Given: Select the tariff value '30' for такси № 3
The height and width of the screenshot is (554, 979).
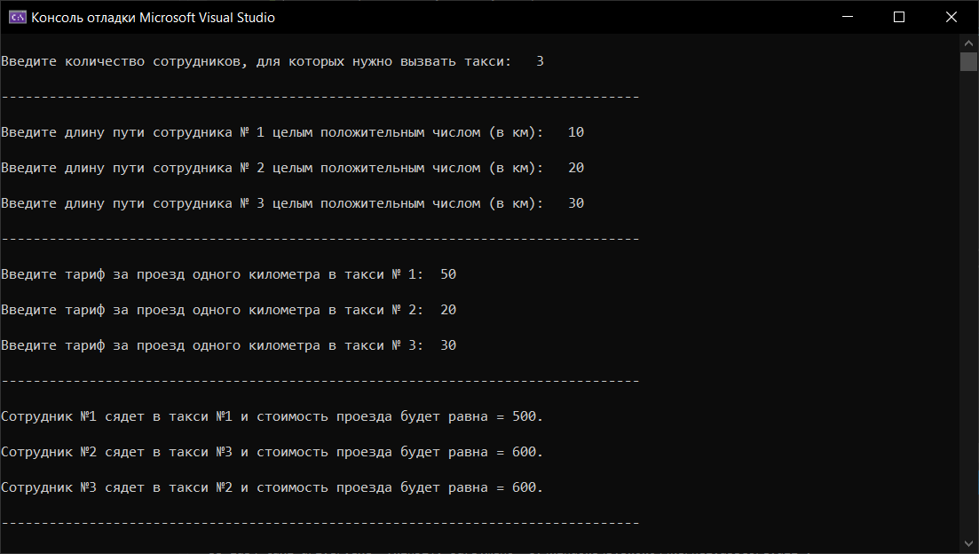Looking at the screenshot, I should point(450,344).
